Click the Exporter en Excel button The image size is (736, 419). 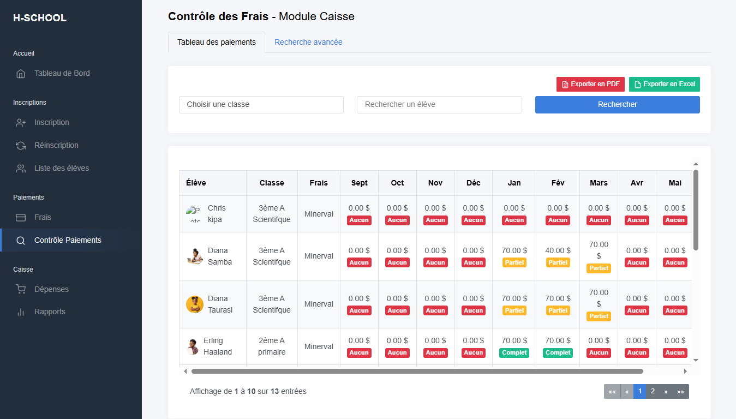point(665,84)
